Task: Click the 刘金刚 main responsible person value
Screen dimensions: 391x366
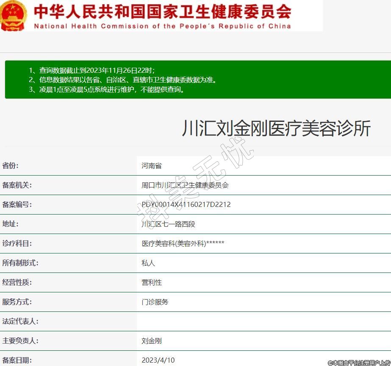Action: [152, 341]
